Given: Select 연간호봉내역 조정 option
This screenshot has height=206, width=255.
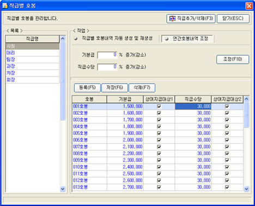Looking at the screenshot, I should pyautogui.click(x=187, y=39).
